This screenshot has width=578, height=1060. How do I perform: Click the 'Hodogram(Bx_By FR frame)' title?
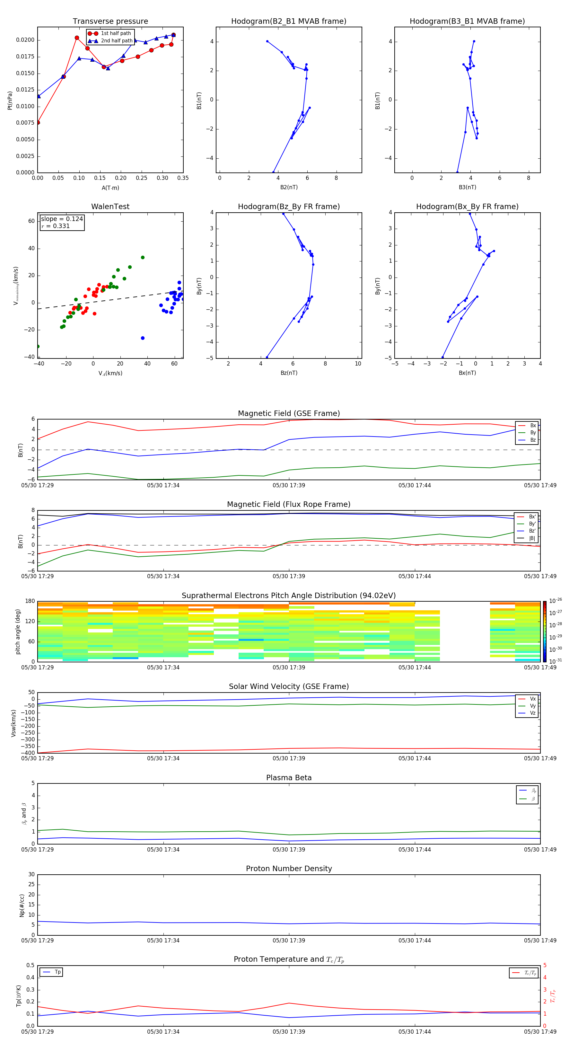(x=467, y=207)
